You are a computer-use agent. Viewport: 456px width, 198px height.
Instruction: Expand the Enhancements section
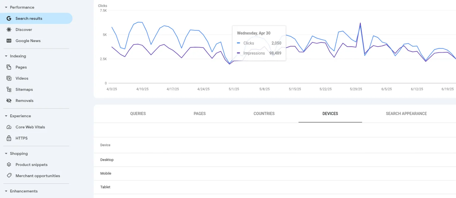point(6,191)
